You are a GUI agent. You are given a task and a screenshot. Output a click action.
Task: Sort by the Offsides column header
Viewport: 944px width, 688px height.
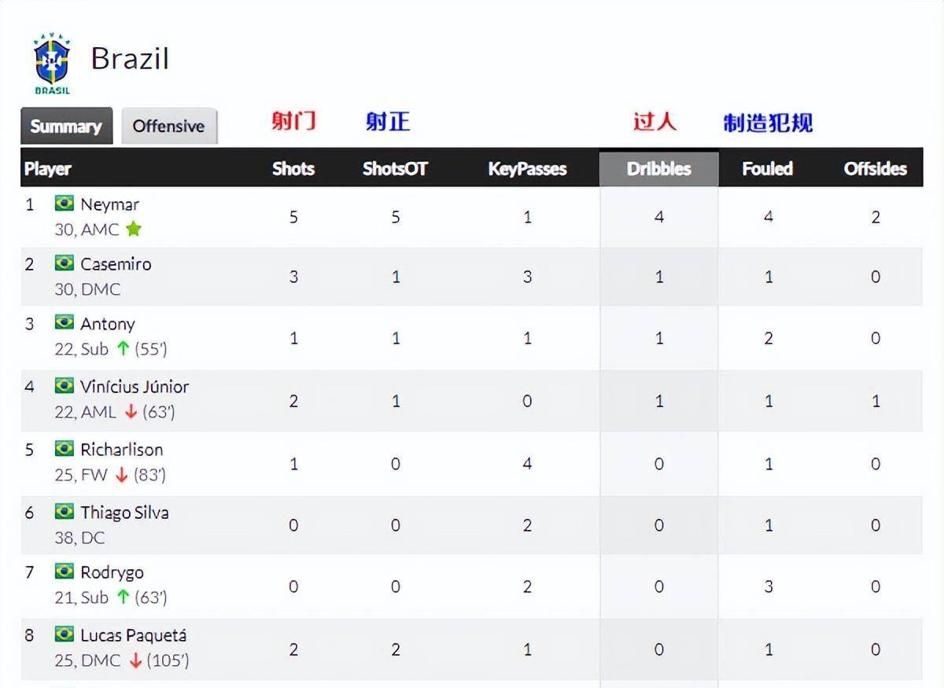tap(876, 168)
